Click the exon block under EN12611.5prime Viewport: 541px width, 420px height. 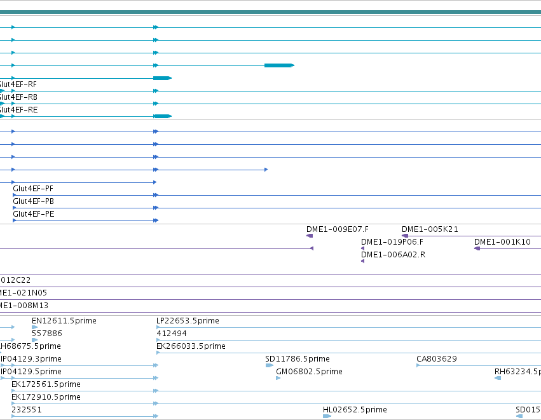point(34,327)
